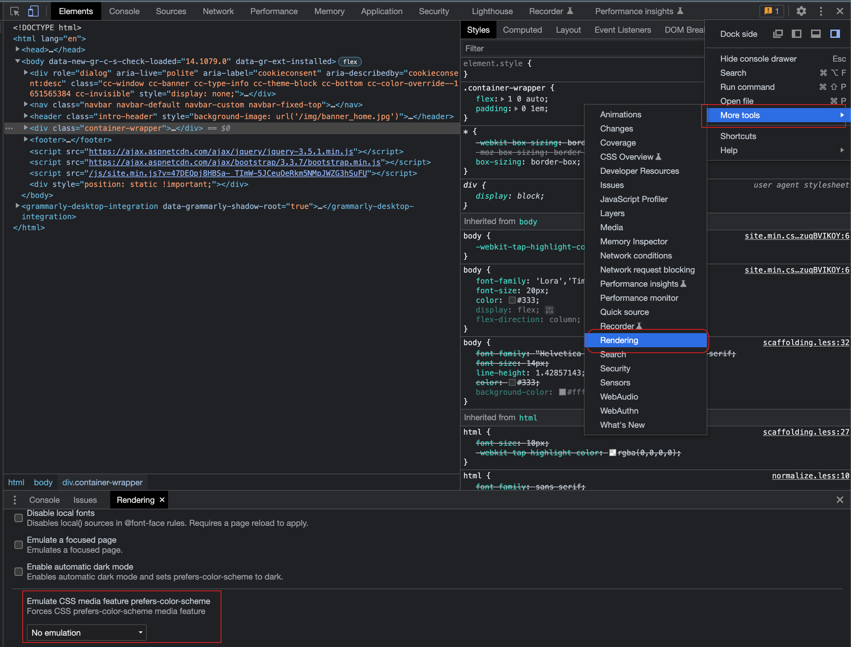Click body color #333 swatch
Viewport: 851px width, 647px height.
pos(512,300)
